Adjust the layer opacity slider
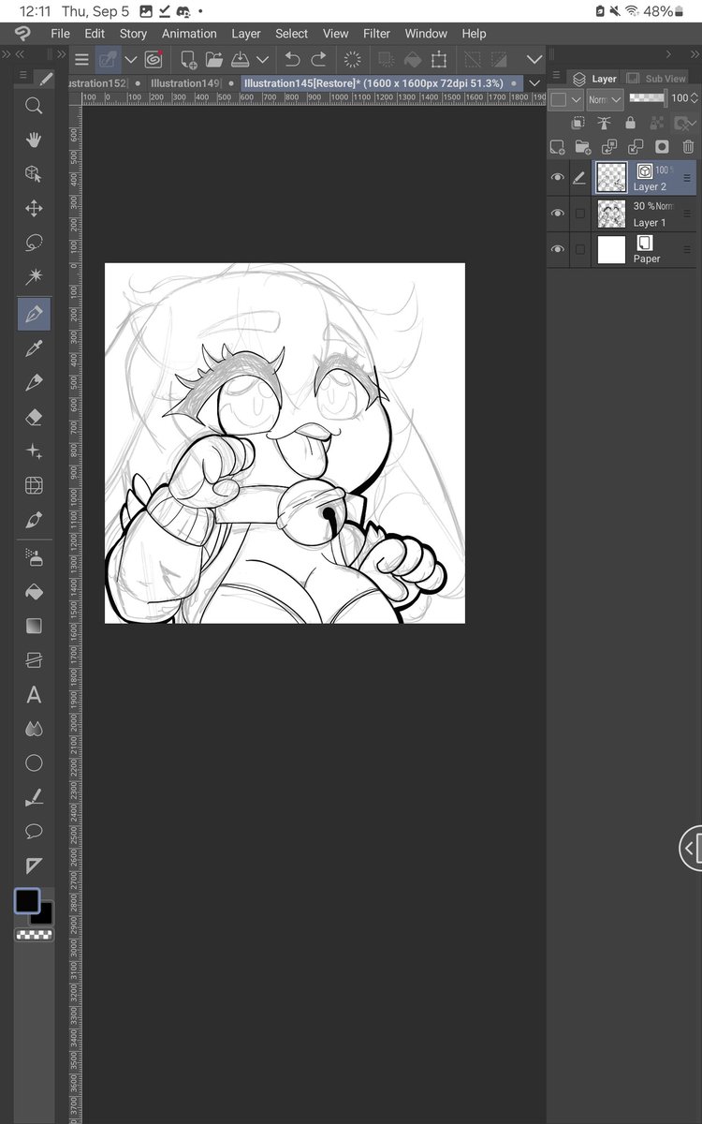 [647, 96]
